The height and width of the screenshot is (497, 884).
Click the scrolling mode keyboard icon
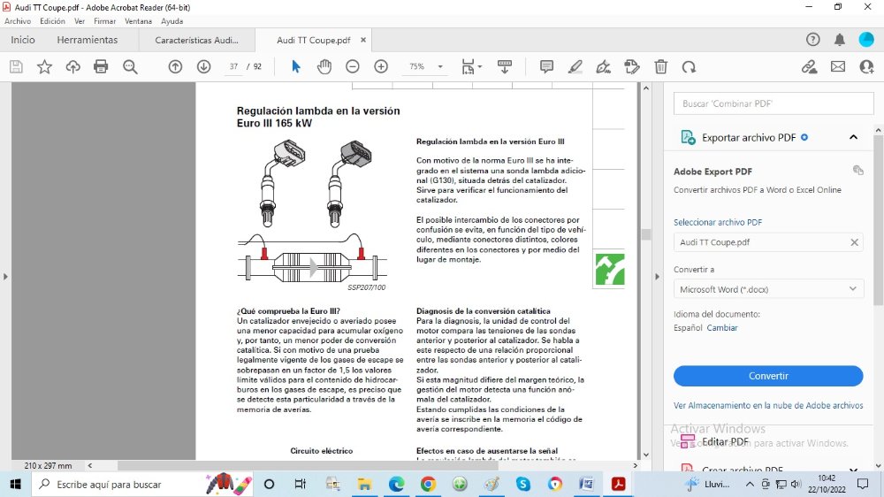pyautogui.click(x=505, y=66)
